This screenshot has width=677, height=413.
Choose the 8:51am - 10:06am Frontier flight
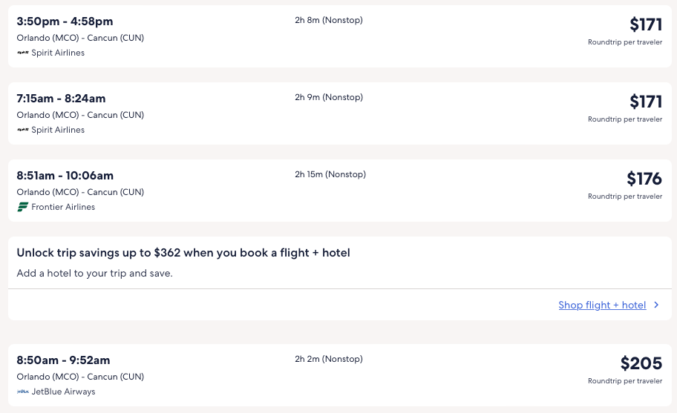65,176
